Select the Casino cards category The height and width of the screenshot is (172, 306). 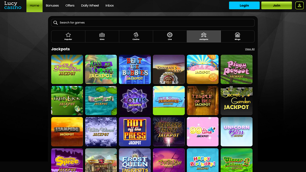tap(136, 36)
